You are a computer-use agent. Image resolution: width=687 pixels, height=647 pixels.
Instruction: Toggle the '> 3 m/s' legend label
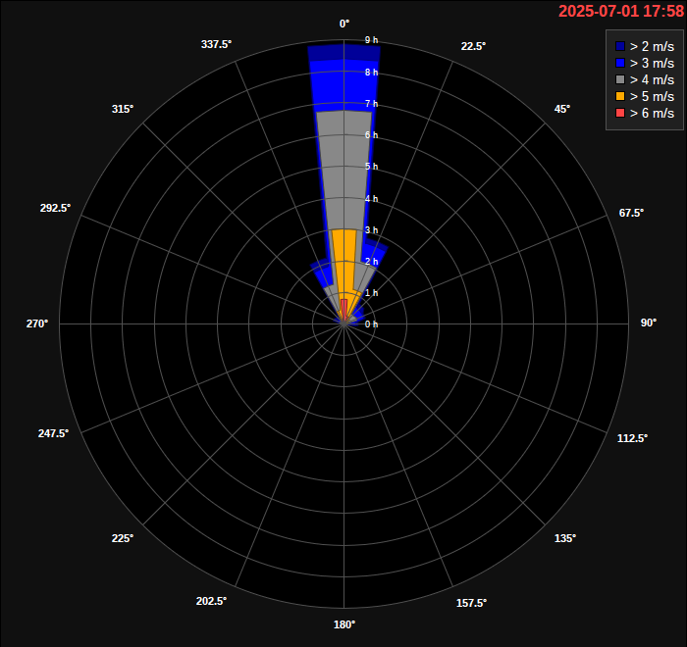pyautogui.click(x=652, y=63)
